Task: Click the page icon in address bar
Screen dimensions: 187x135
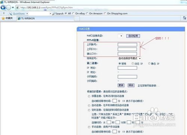Action: point(18,7)
